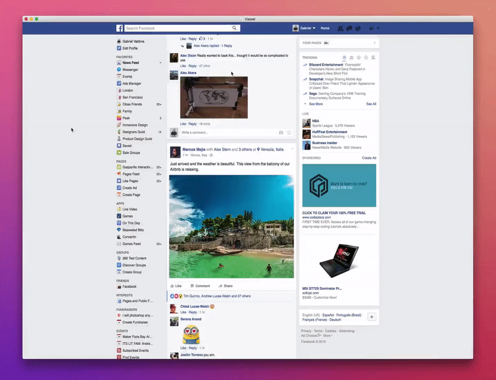Open Live Video app
This screenshot has width=496, height=380.
coord(130,209)
